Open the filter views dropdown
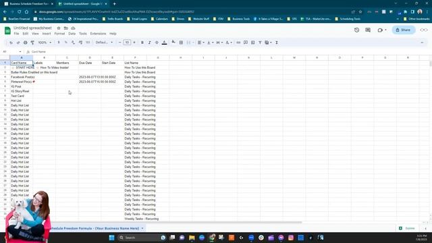The height and width of the screenshot is (243, 432). click(268, 43)
